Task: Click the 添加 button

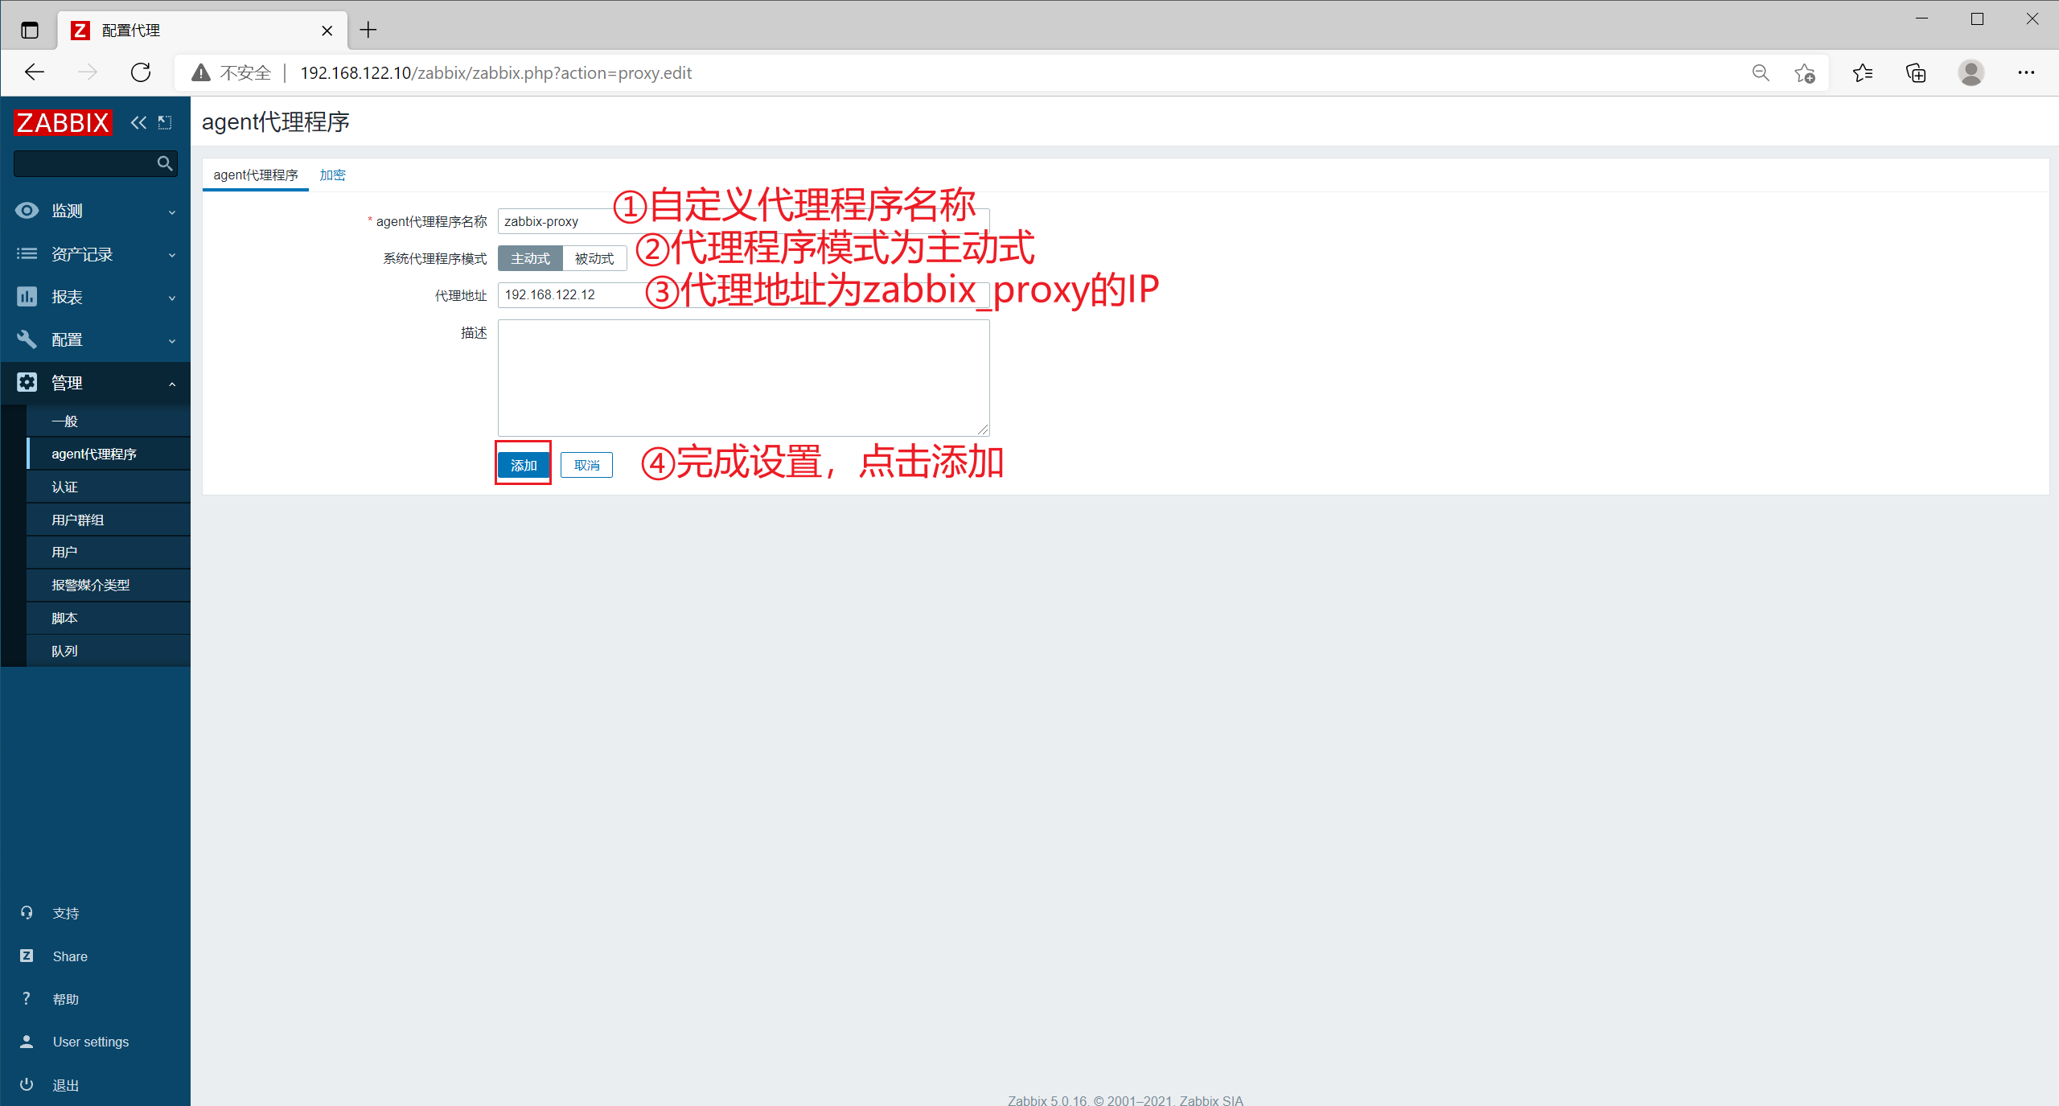Action: coord(524,465)
